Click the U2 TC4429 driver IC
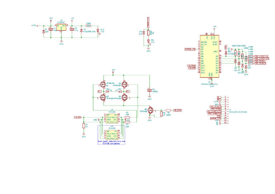 112,118
